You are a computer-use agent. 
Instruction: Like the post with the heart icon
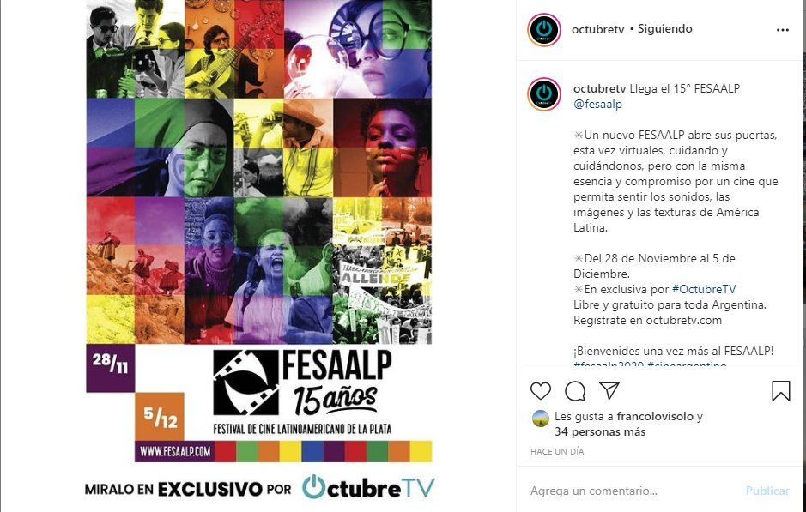[x=540, y=391]
